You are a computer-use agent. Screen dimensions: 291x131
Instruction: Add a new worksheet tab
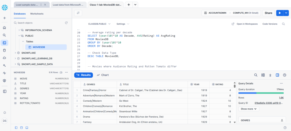[x=129, y=5]
